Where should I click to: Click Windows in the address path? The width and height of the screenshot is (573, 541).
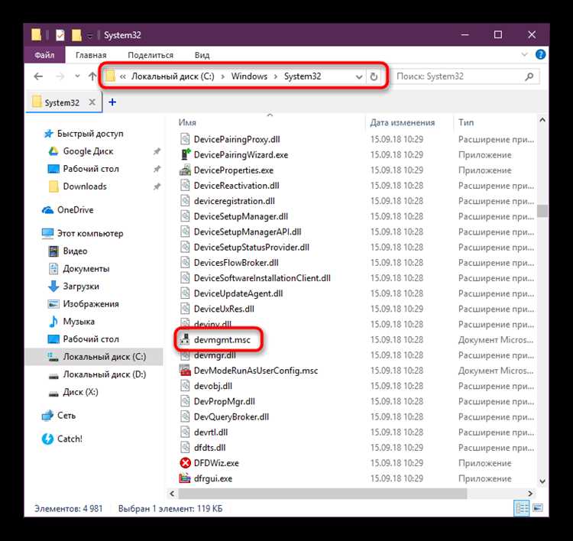(249, 76)
